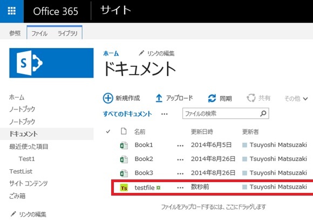Switch to the ファイル ribbon tab
Image resolution: width=313 pixels, height=222 pixels.
[x=39, y=33]
